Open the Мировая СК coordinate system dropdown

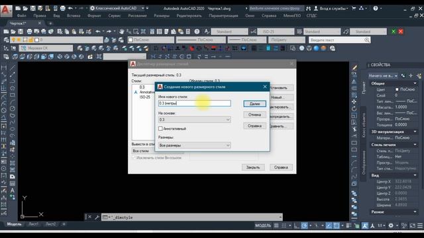(x=46, y=48)
